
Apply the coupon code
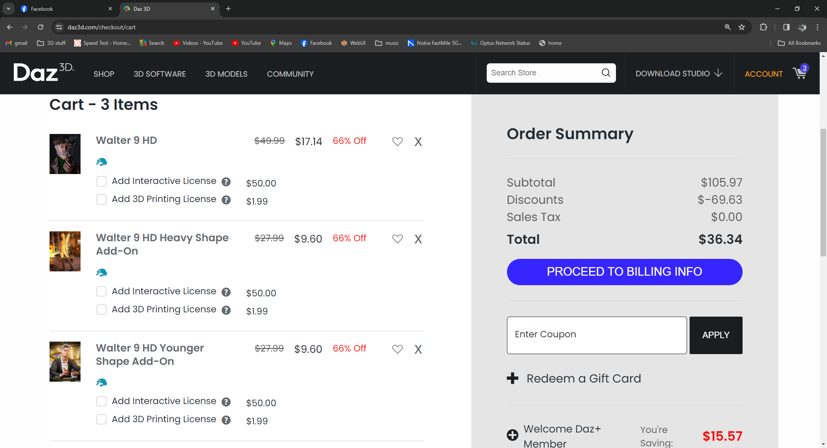(x=715, y=335)
